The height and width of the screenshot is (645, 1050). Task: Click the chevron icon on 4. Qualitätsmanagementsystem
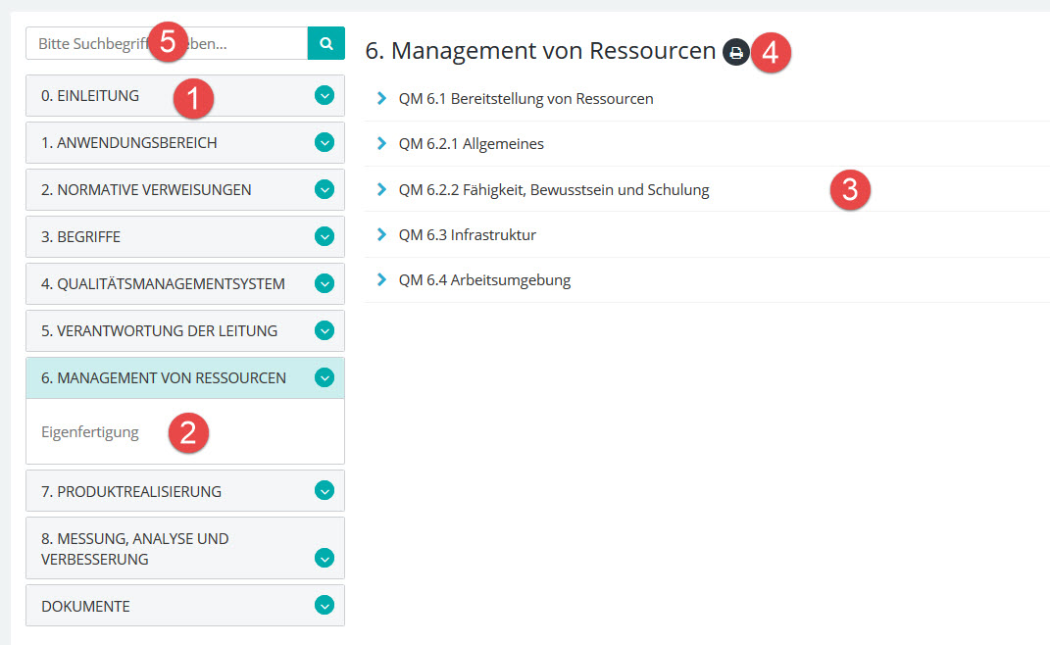[x=325, y=284]
